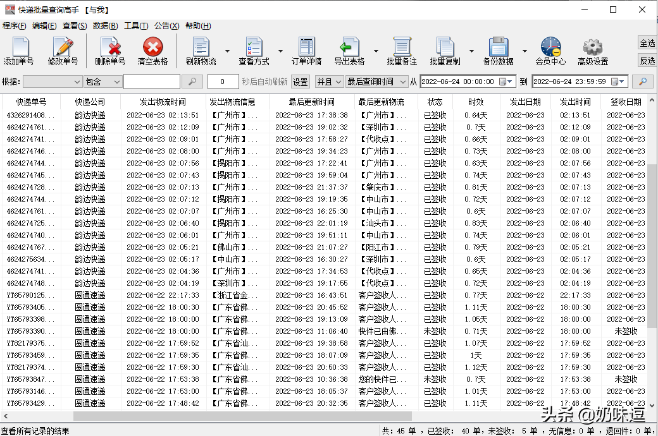Click the auto-refresh seconds input field
The height and width of the screenshot is (436, 658).
click(x=223, y=82)
